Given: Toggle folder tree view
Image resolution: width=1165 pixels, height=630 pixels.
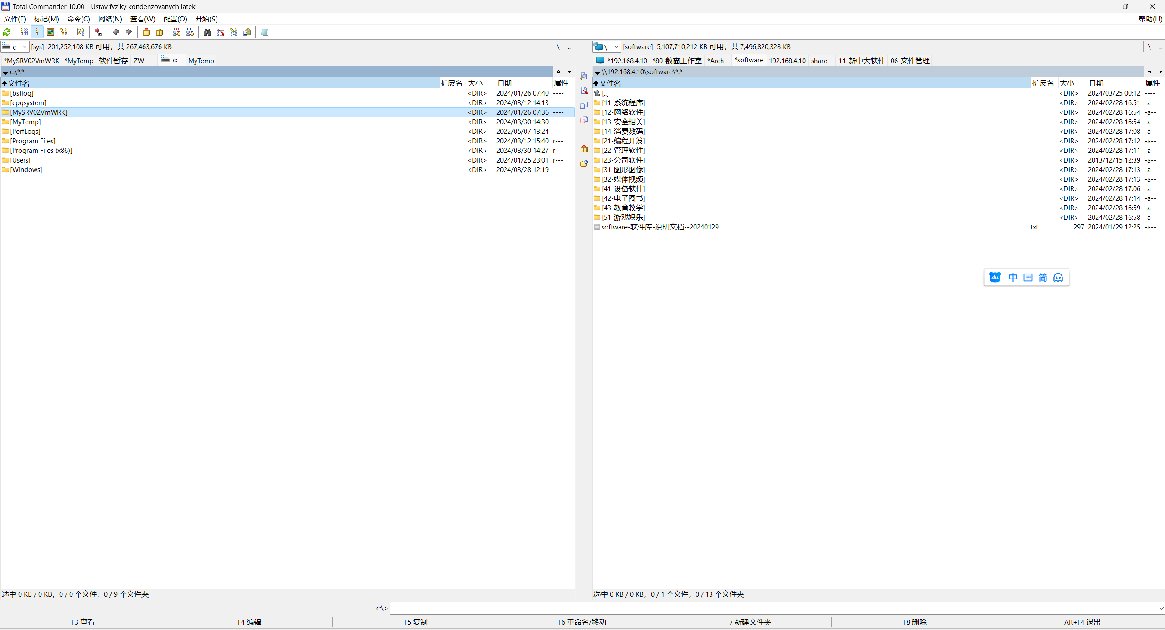Looking at the screenshot, I should (x=64, y=32).
